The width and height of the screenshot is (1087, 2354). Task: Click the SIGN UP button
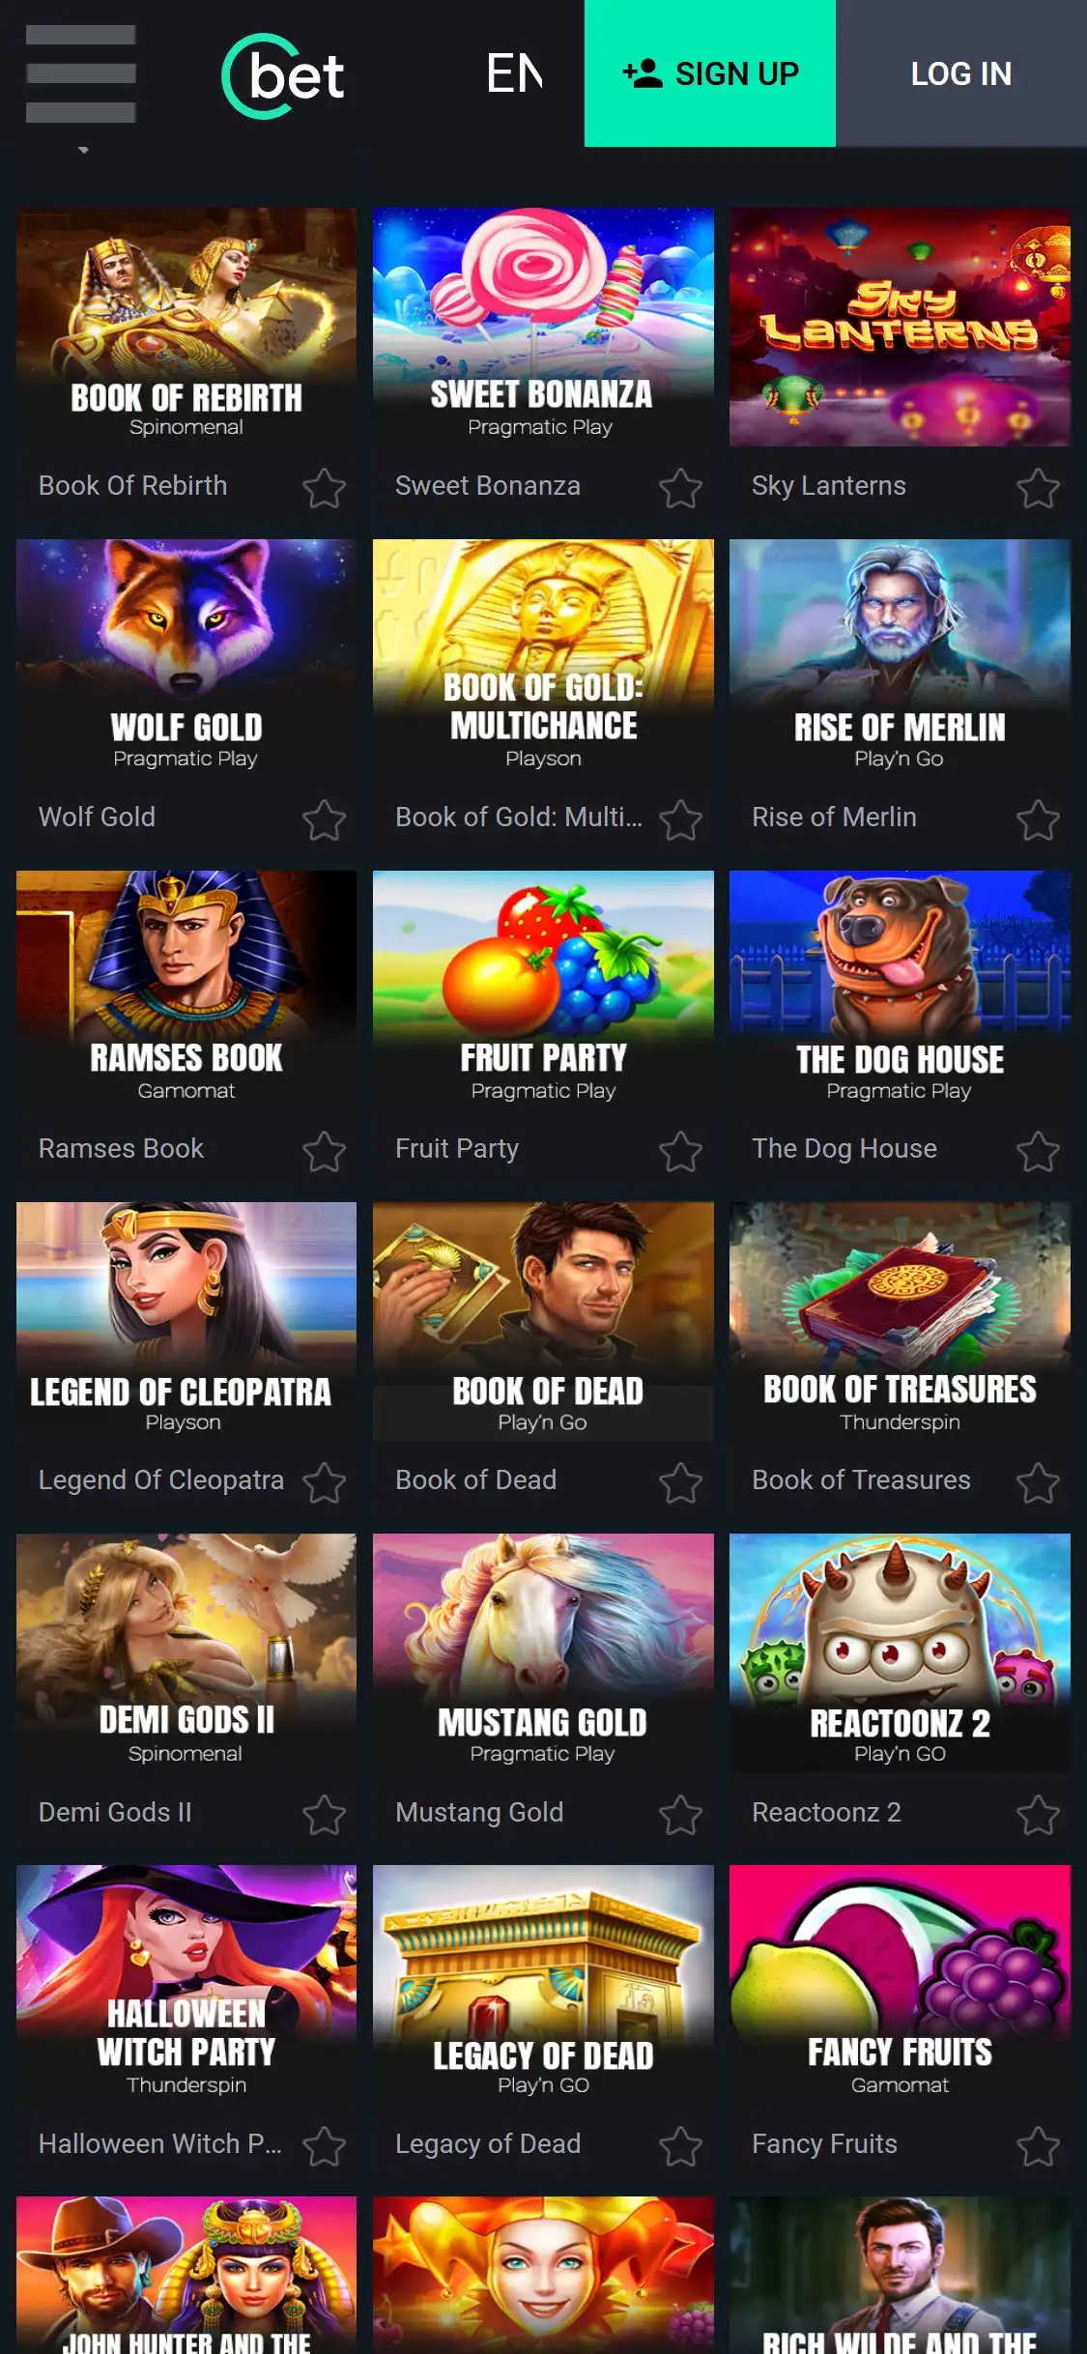pos(710,73)
